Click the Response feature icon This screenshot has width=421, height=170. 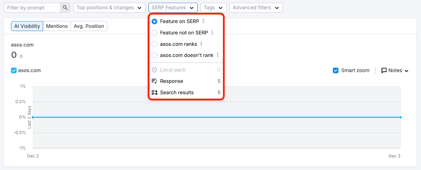[x=154, y=81]
